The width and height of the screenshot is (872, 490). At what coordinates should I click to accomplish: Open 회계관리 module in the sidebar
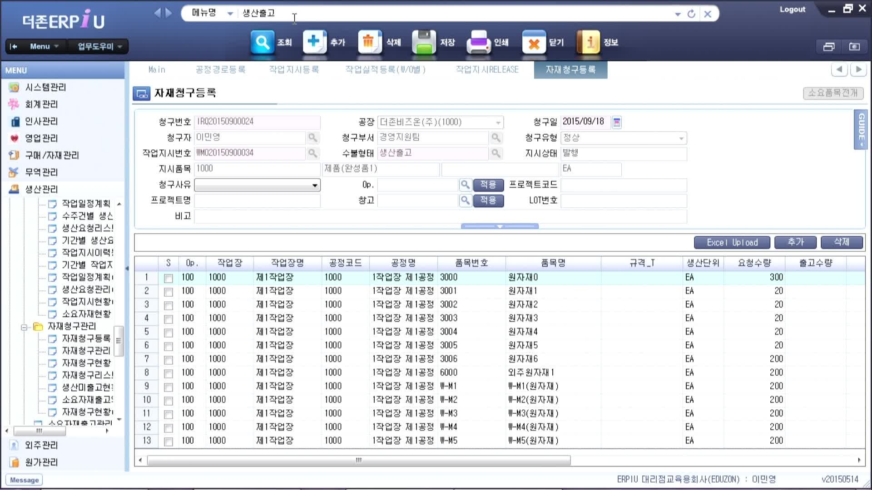pos(41,104)
